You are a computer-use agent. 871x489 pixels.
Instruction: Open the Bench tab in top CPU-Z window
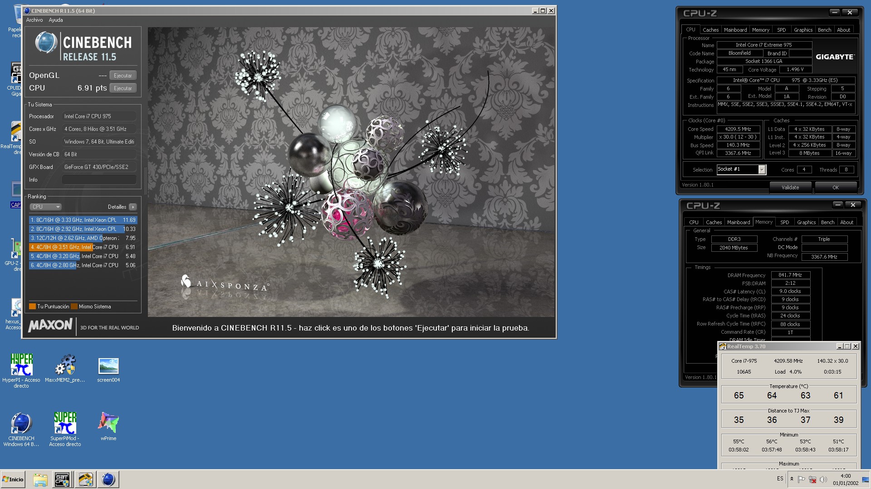coord(825,30)
